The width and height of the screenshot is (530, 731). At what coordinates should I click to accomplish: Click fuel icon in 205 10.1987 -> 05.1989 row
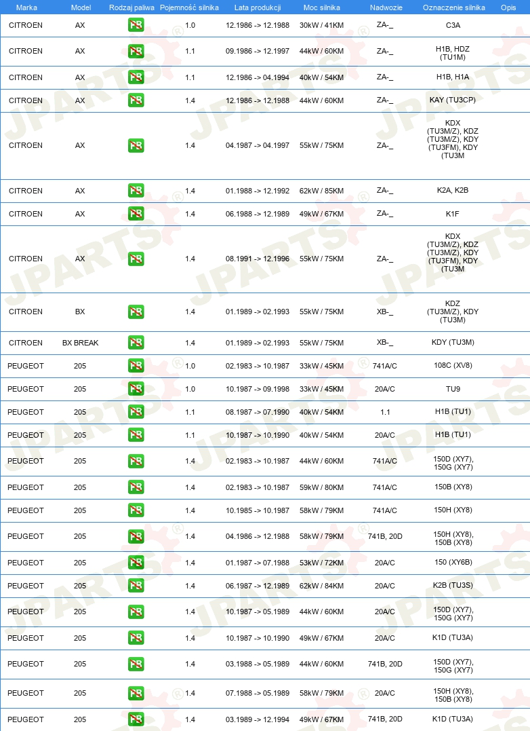[x=136, y=612]
